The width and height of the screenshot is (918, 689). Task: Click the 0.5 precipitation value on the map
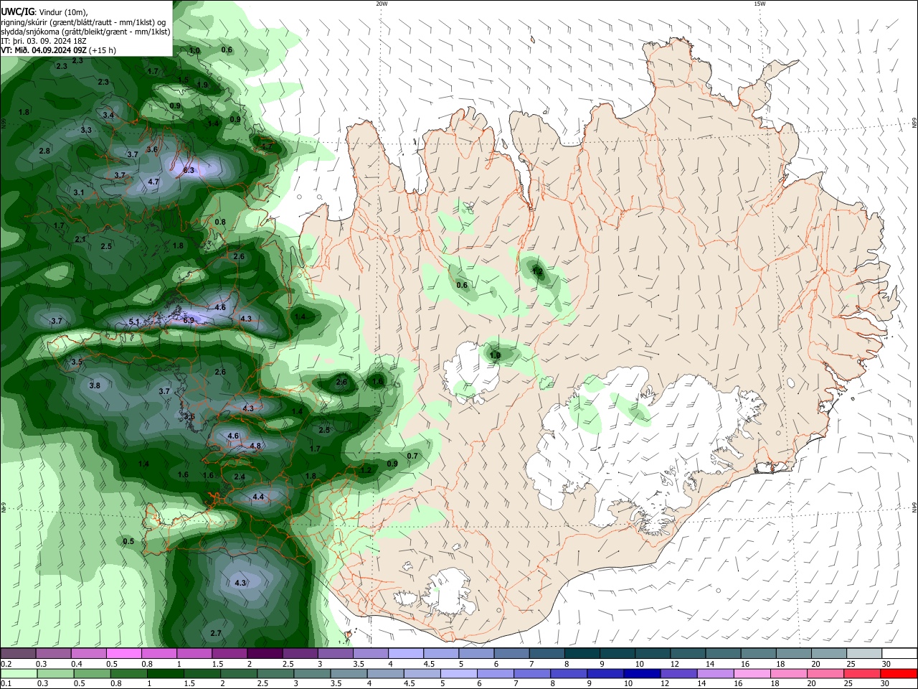[x=128, y=541]
